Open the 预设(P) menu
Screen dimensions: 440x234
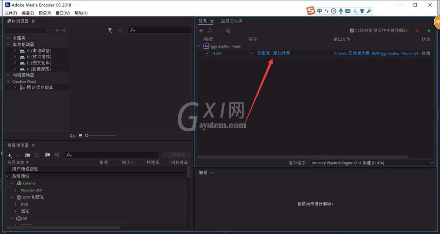(x=45, y=13)
